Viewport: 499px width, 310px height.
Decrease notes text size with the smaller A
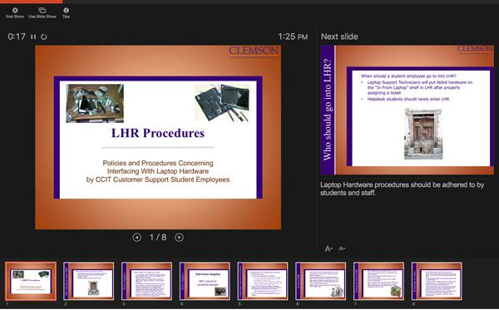click(342, 248)
